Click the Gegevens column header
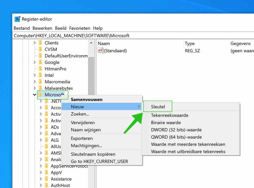 tap(242, 43)
